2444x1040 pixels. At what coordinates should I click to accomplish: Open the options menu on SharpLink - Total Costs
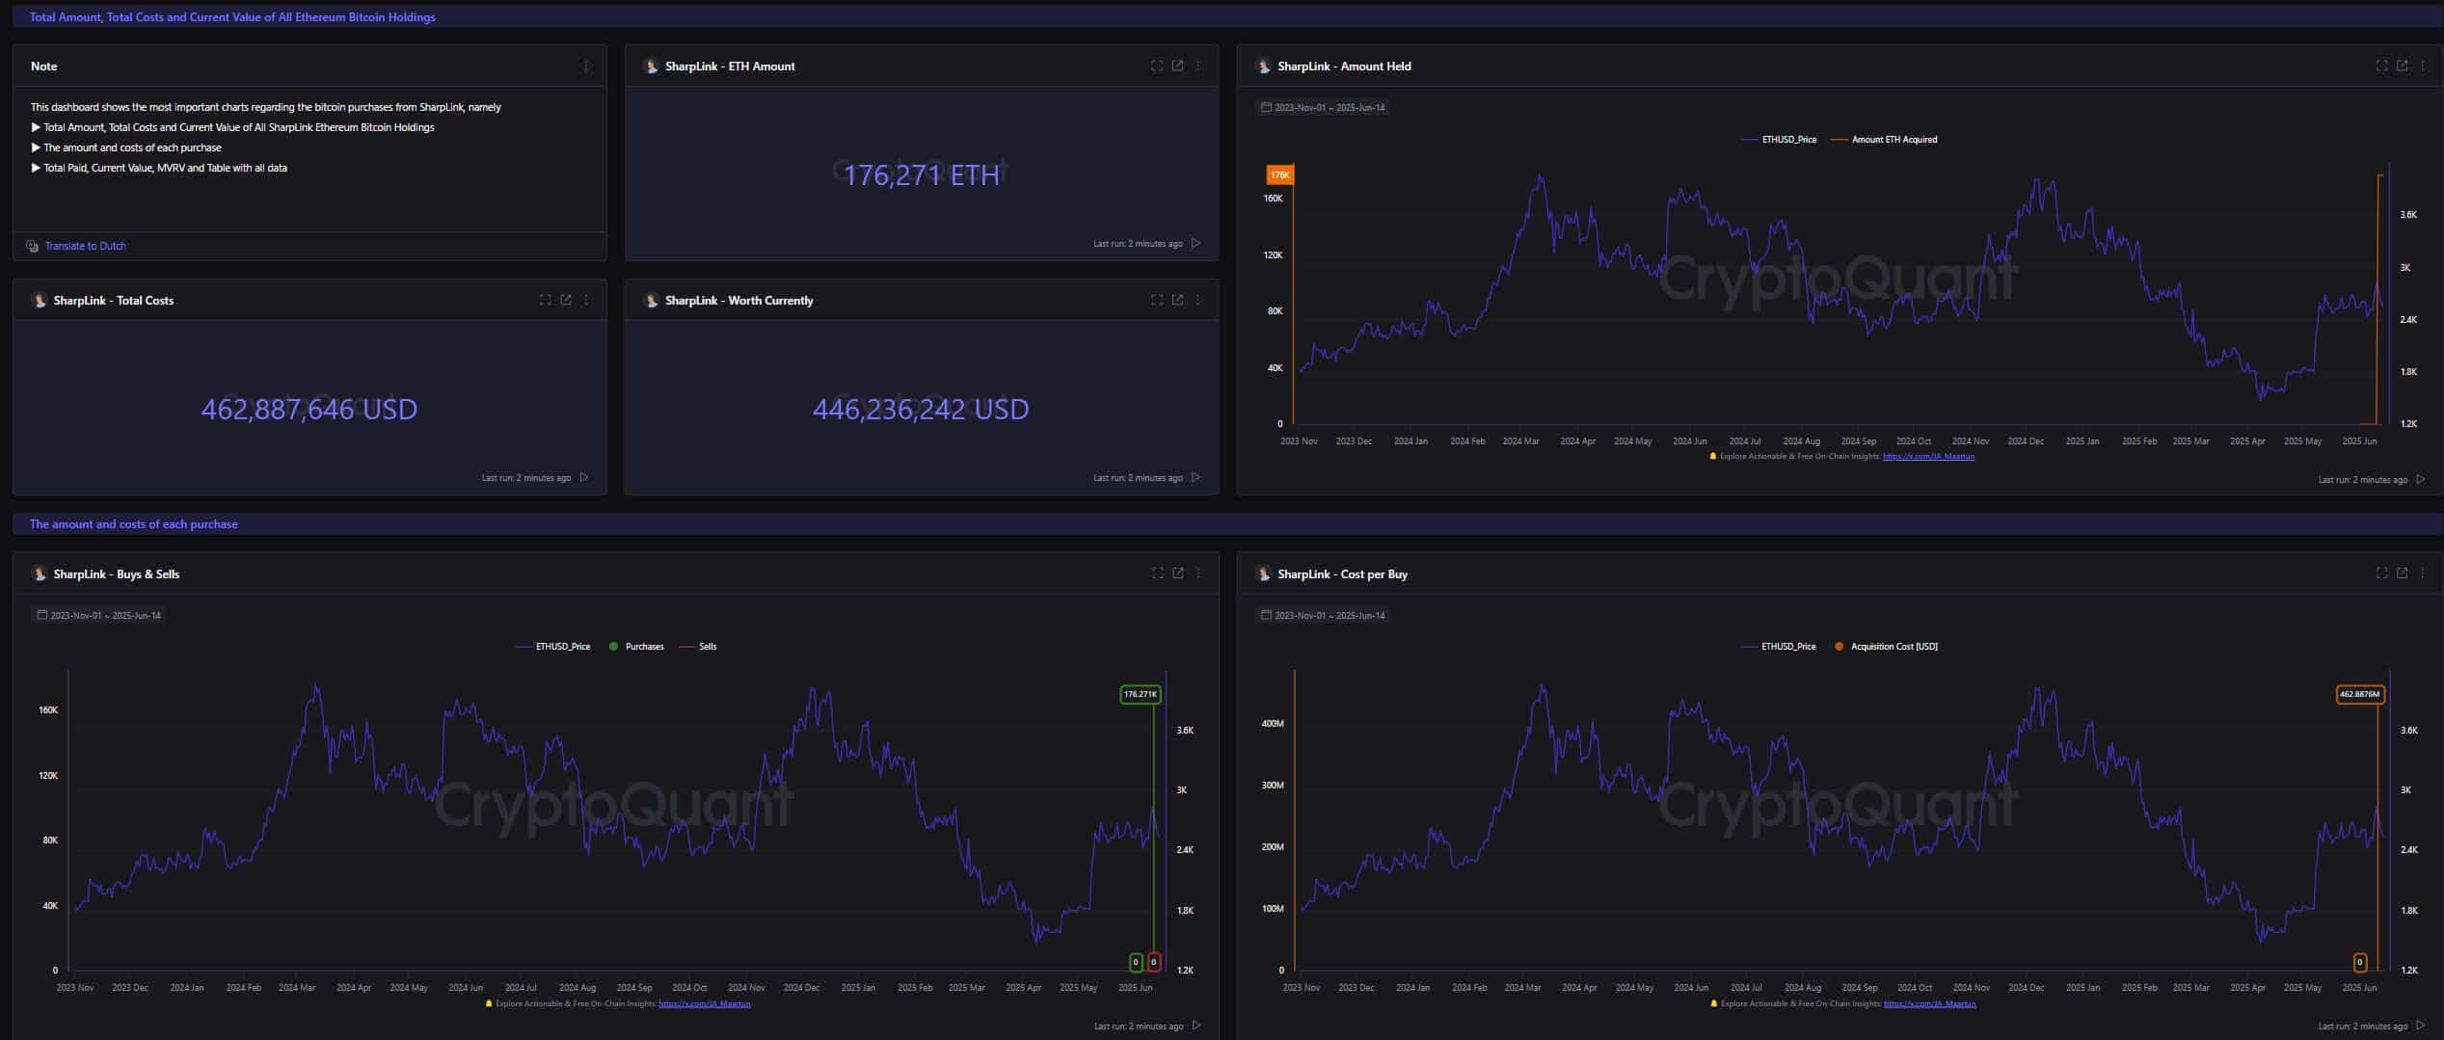[x=585, y=300]
